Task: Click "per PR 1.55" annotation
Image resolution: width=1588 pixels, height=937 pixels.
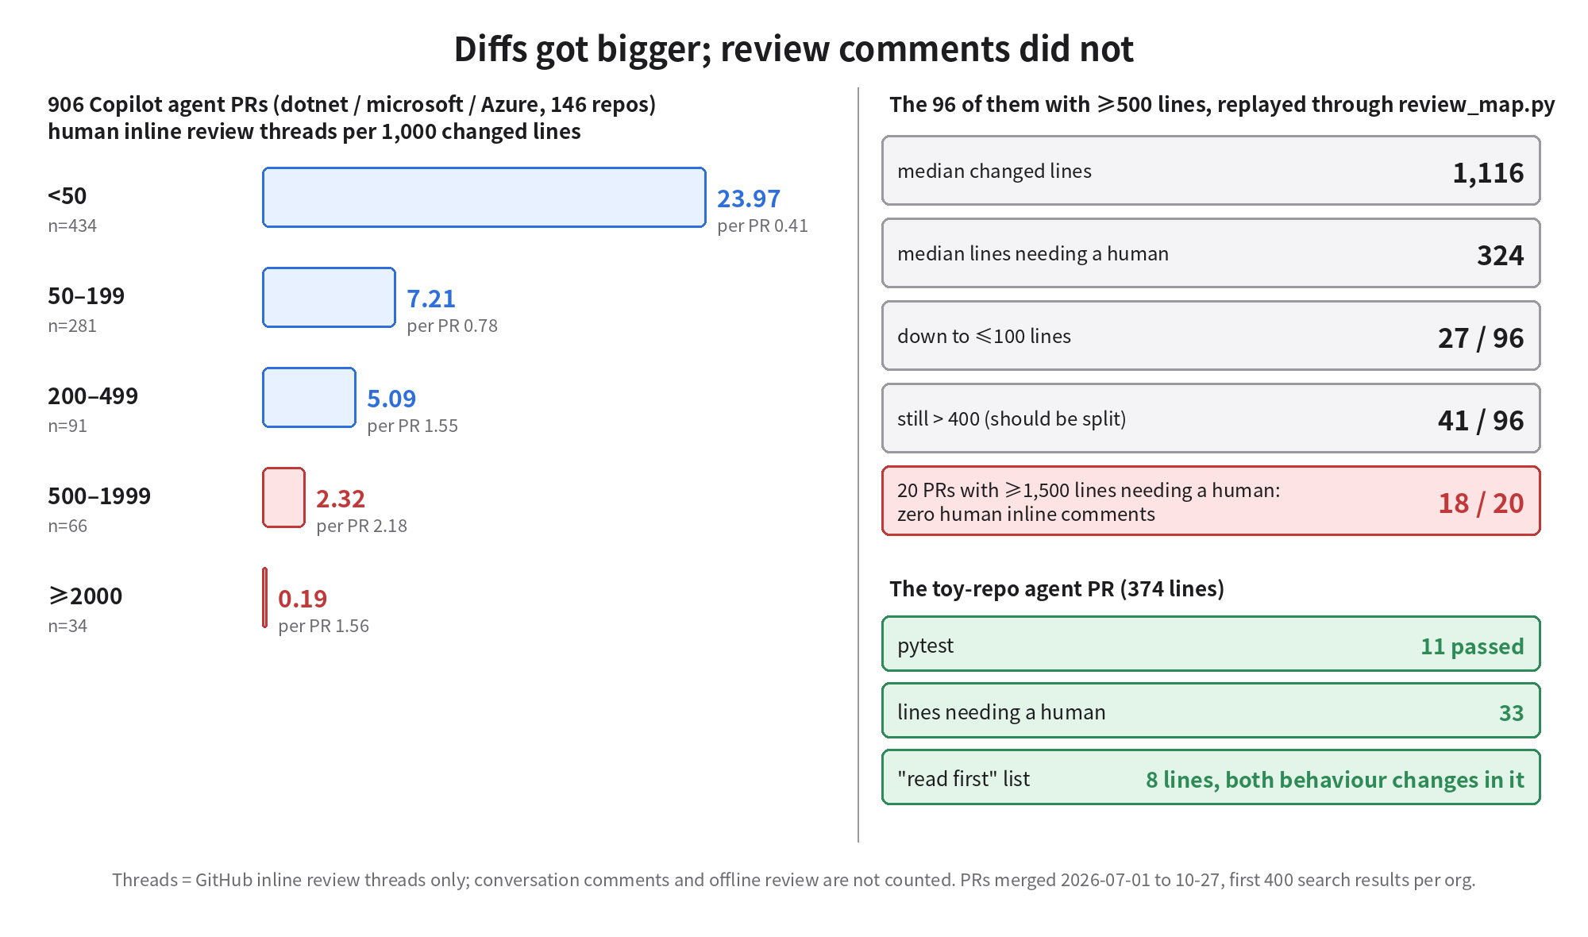Action: click(x=412, y=426)
